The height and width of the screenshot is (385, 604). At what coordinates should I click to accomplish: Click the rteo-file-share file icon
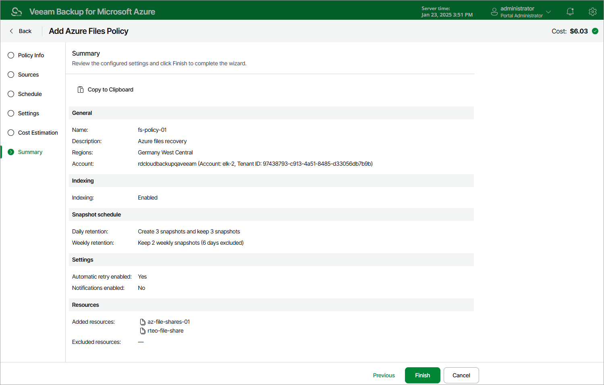click(x=143, y=331)
